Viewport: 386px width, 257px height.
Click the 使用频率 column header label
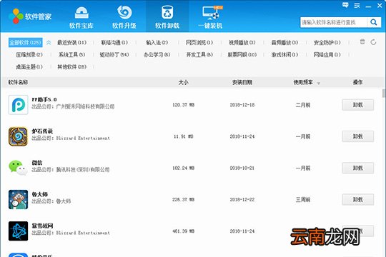303,82
